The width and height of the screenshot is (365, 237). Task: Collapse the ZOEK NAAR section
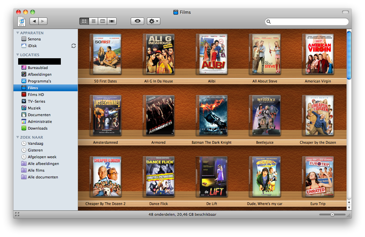coord(17,137)
